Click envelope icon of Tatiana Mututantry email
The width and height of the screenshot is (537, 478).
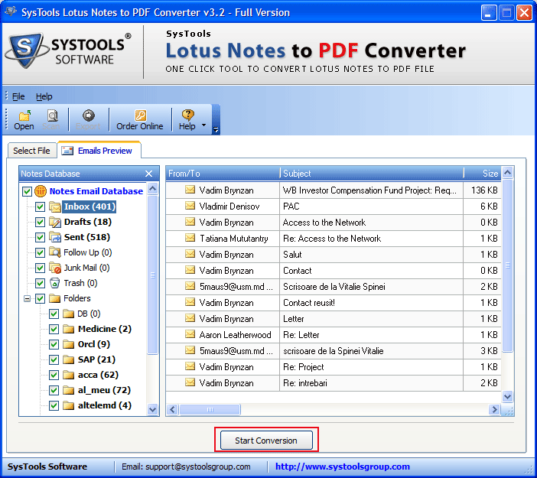[x=190, y=238]
